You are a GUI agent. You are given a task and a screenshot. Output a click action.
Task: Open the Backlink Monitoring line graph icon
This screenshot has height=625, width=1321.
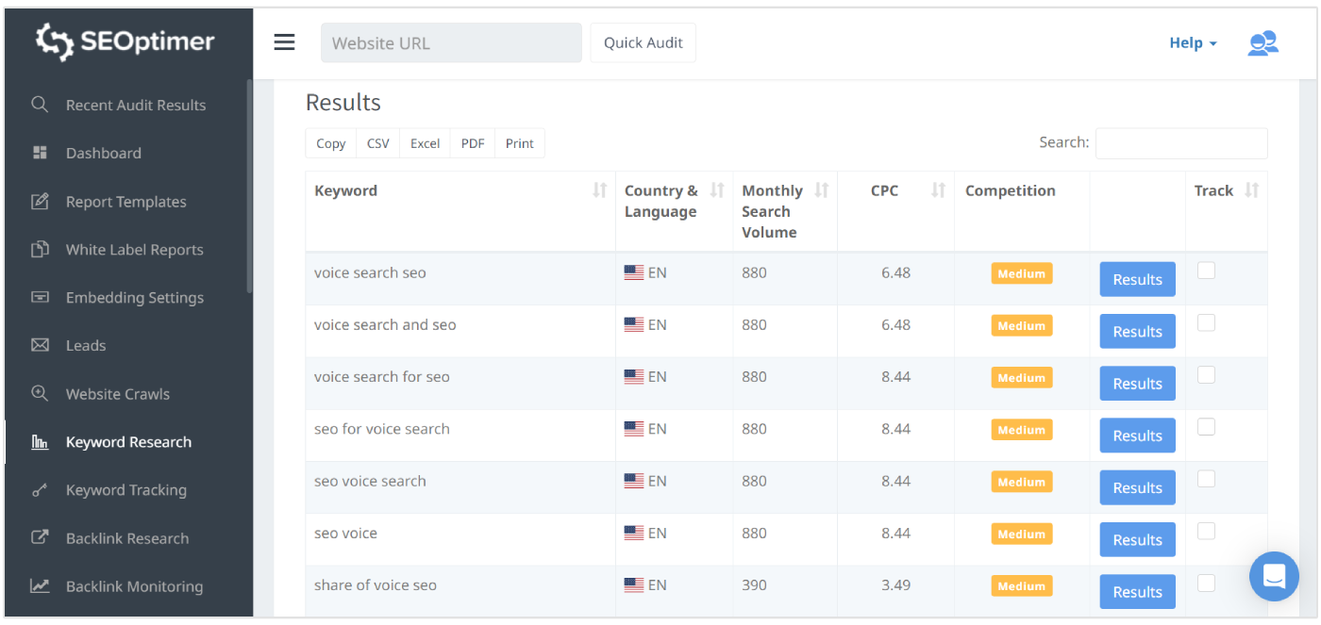(x=40, y=585)
